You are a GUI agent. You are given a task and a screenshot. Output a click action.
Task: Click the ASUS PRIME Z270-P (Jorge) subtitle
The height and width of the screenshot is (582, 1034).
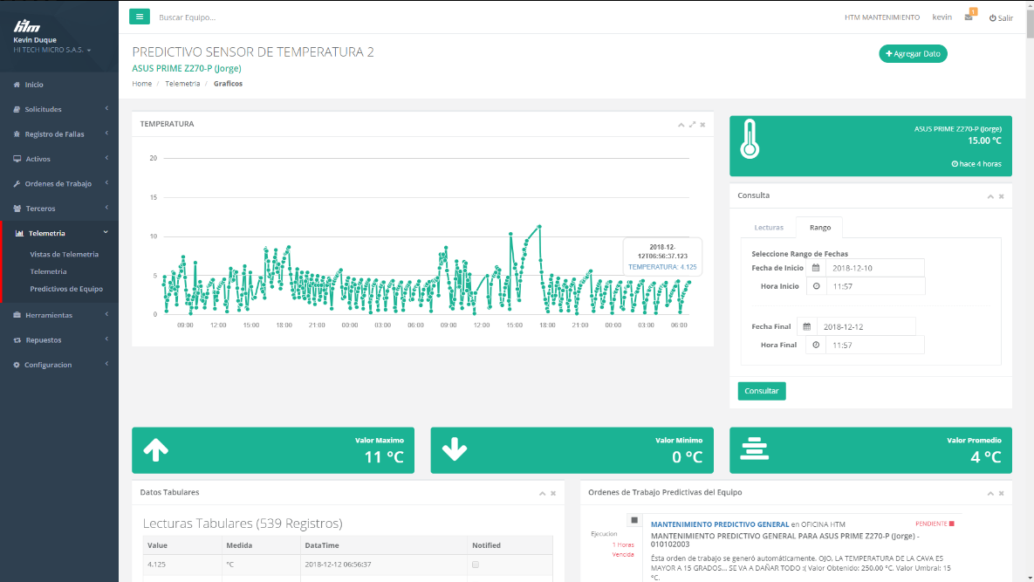[187, 68]
